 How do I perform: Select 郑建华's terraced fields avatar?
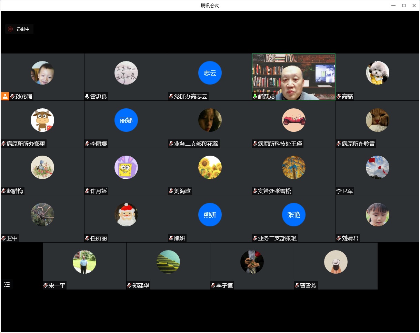pyautogui.click(x=168, y=262)
